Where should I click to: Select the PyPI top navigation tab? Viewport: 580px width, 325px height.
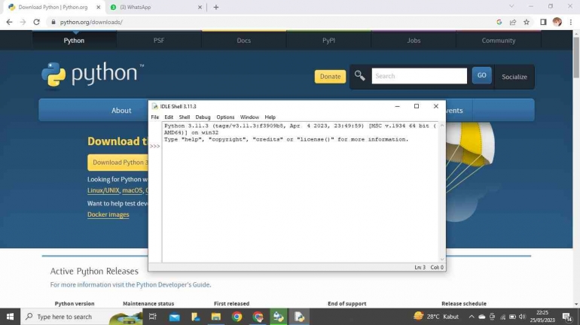[x=328, y=41]
